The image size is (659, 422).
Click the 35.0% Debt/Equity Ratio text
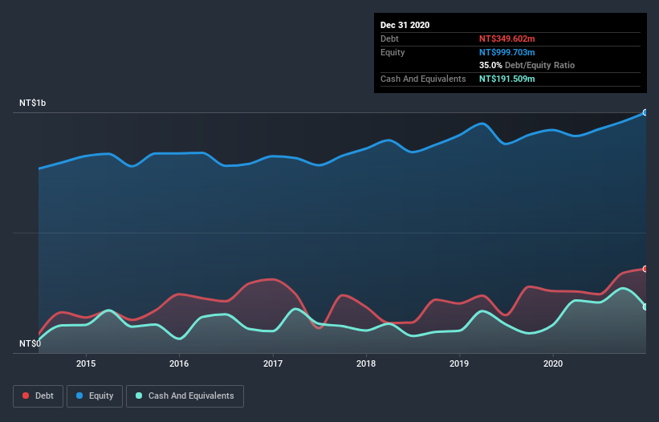(527, 65)
